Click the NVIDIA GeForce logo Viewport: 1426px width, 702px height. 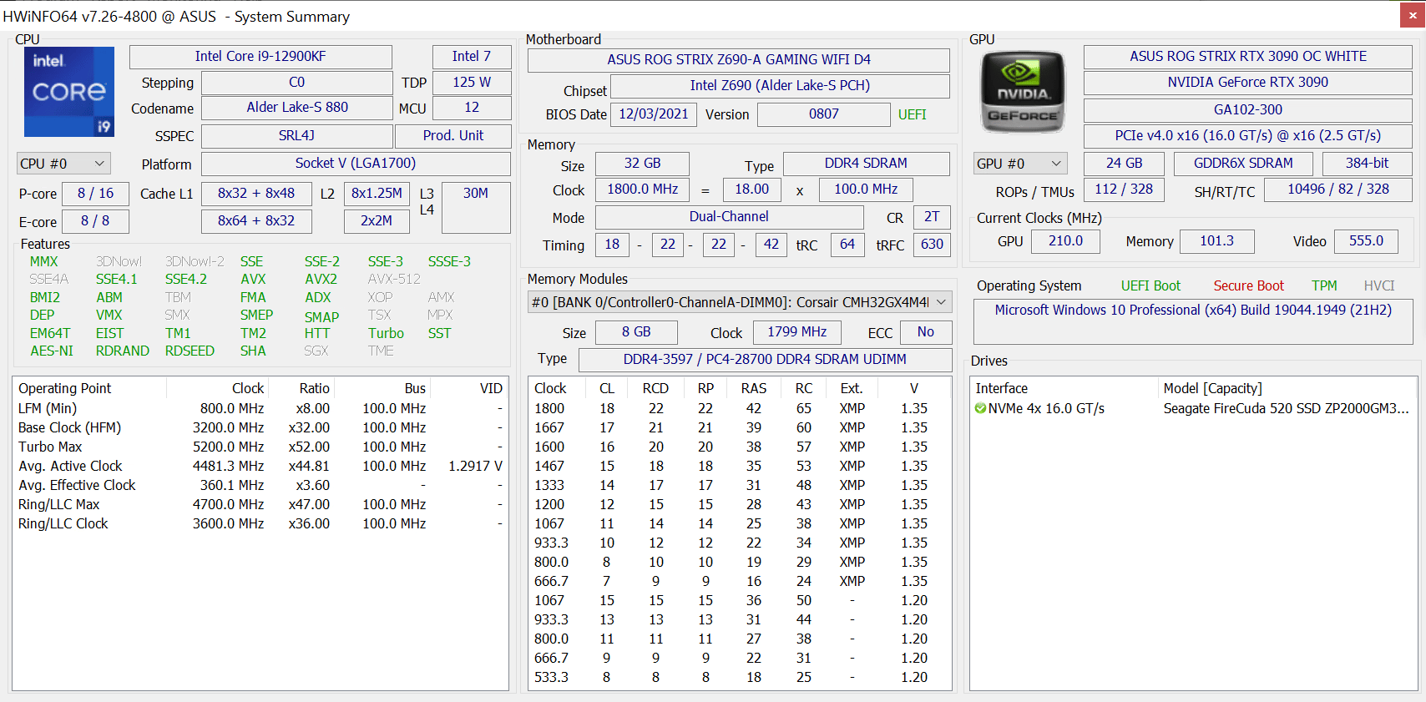pyautogui.click(x=1023, y=92)
